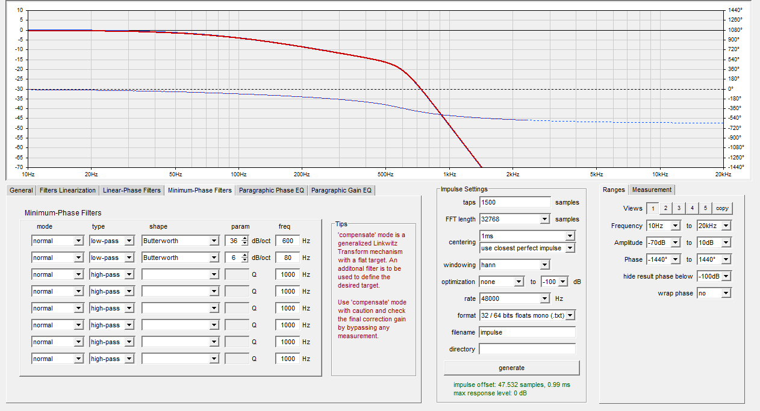The width and height of the screenshot is (760, 411).
Task: Open the format dropdown
Action: click(528, 315)
